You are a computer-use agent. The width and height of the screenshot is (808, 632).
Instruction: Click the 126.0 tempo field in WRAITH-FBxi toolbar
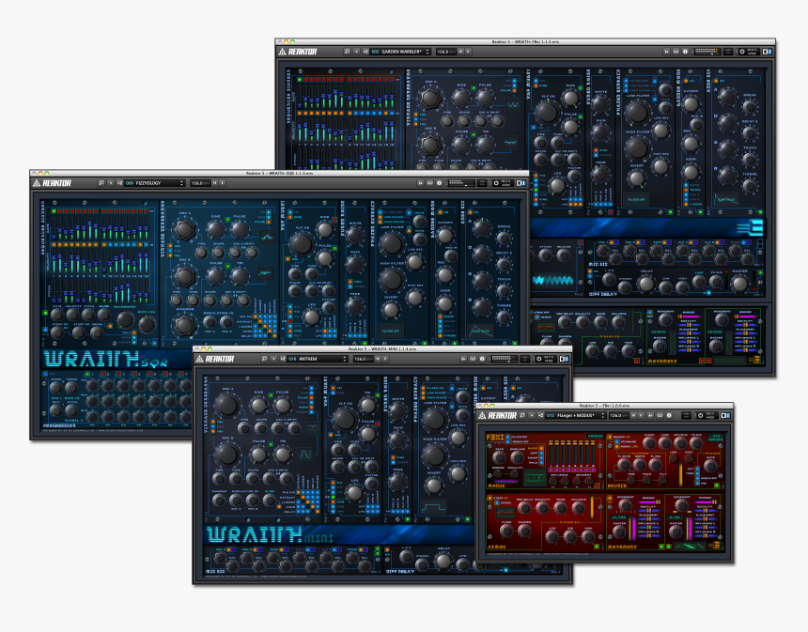tap(446, 52)
